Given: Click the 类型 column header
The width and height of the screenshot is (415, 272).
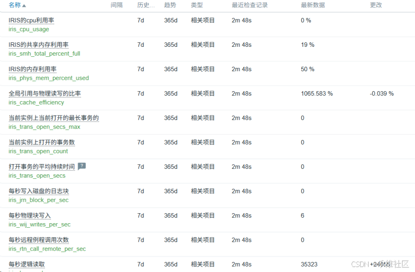Looking at the screenshot, I should click(x=197, y=5).
